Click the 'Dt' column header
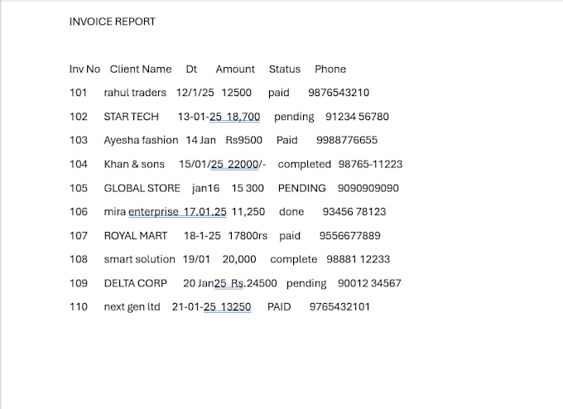Image resolution: width=563 pixels, height=409 pixels. 191,69
